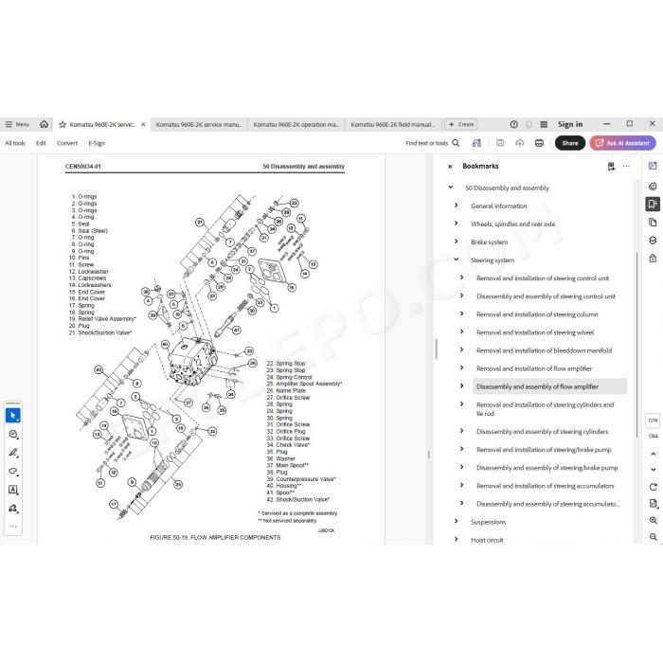Screen dimensions: 663x663
Task: Open the apps grid icon
Action: tap(544, 124)
